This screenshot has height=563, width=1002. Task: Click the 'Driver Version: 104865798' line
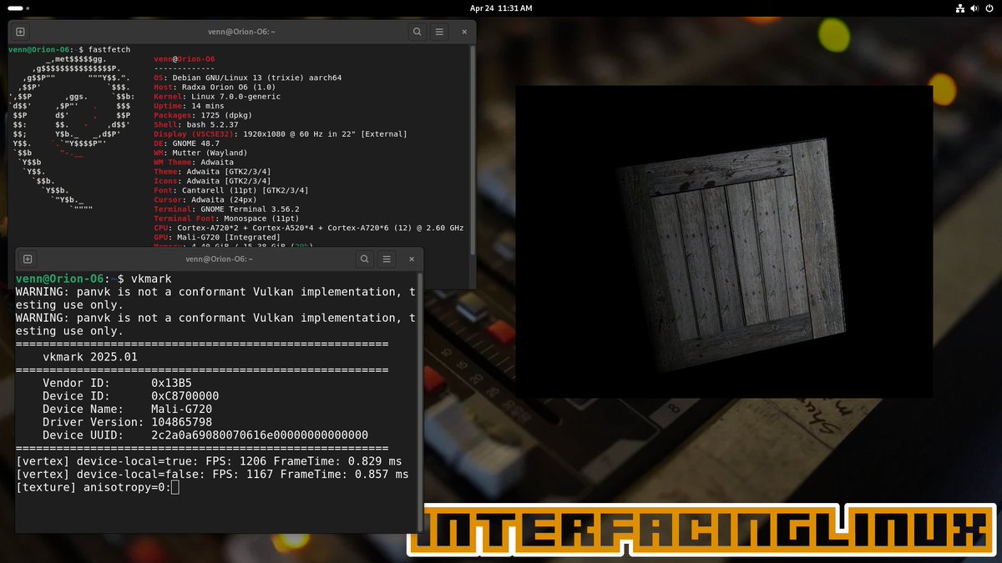pyautogui.click(x=127, y=422)
